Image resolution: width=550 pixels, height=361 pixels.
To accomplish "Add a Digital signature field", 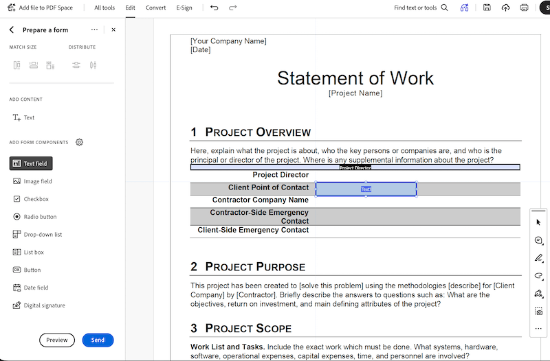I will [39, 305].
